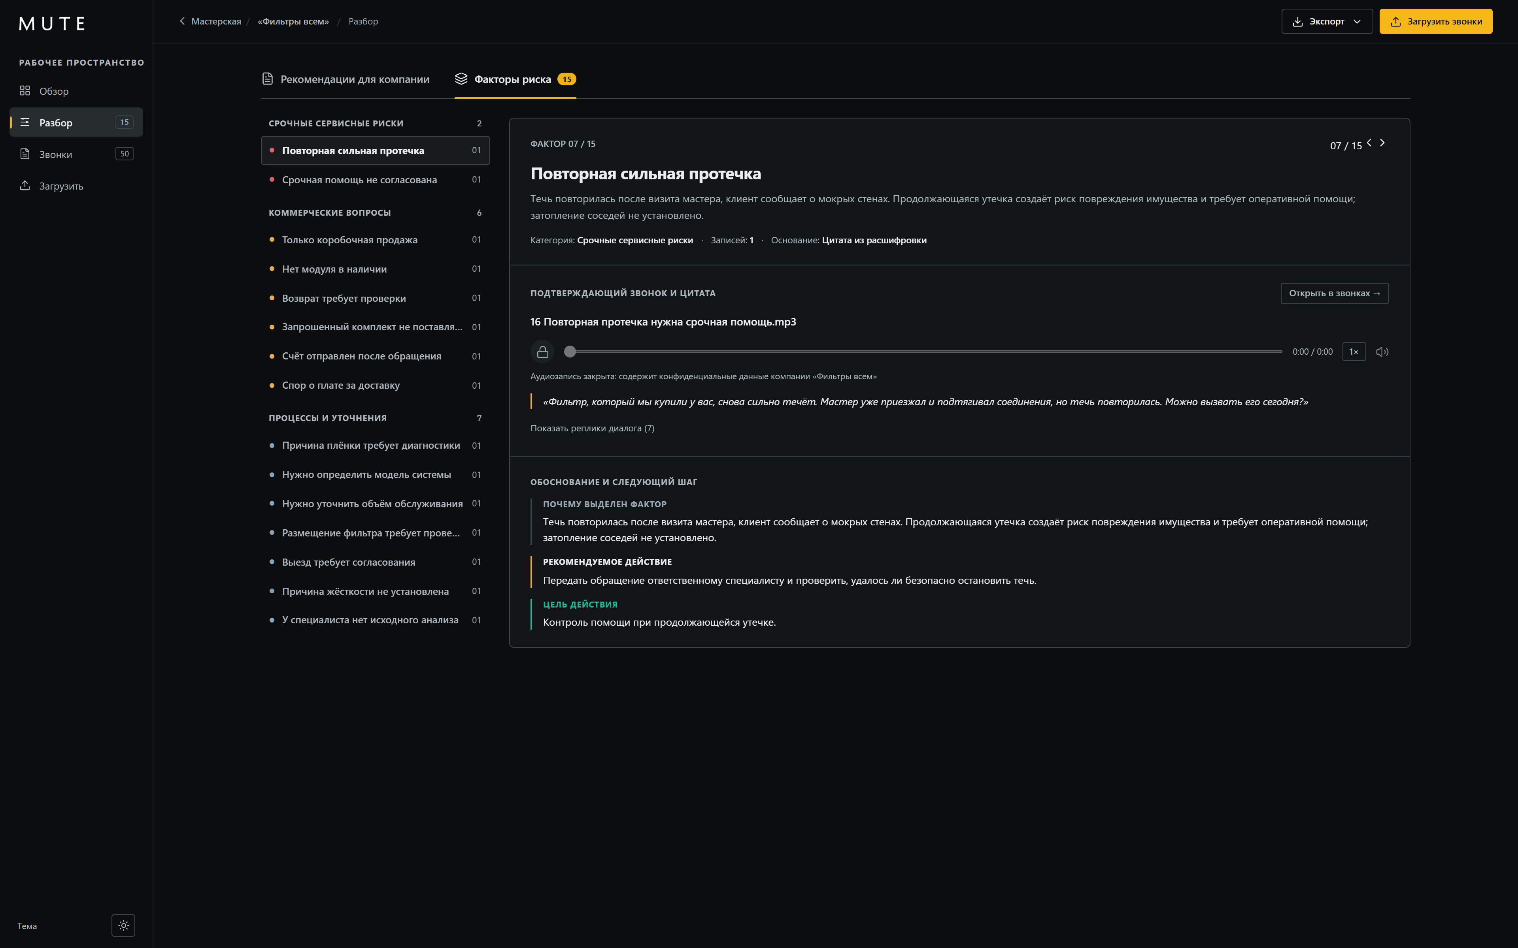Go to previous factor with left chevron
The width and height of the screenshot is (1518, 948).
(1369, 143)
